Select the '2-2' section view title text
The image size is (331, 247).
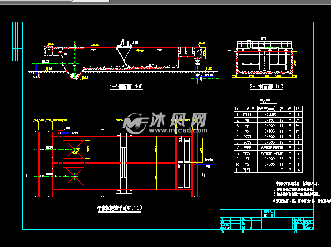[266, 86]
